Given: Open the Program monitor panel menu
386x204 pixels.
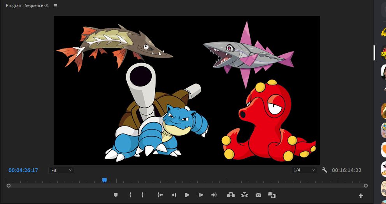Looking at the screenshot, I should tap(55, 5).
